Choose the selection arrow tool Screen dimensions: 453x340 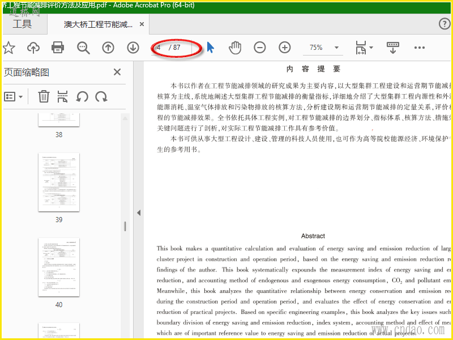[x=210, y=48]
